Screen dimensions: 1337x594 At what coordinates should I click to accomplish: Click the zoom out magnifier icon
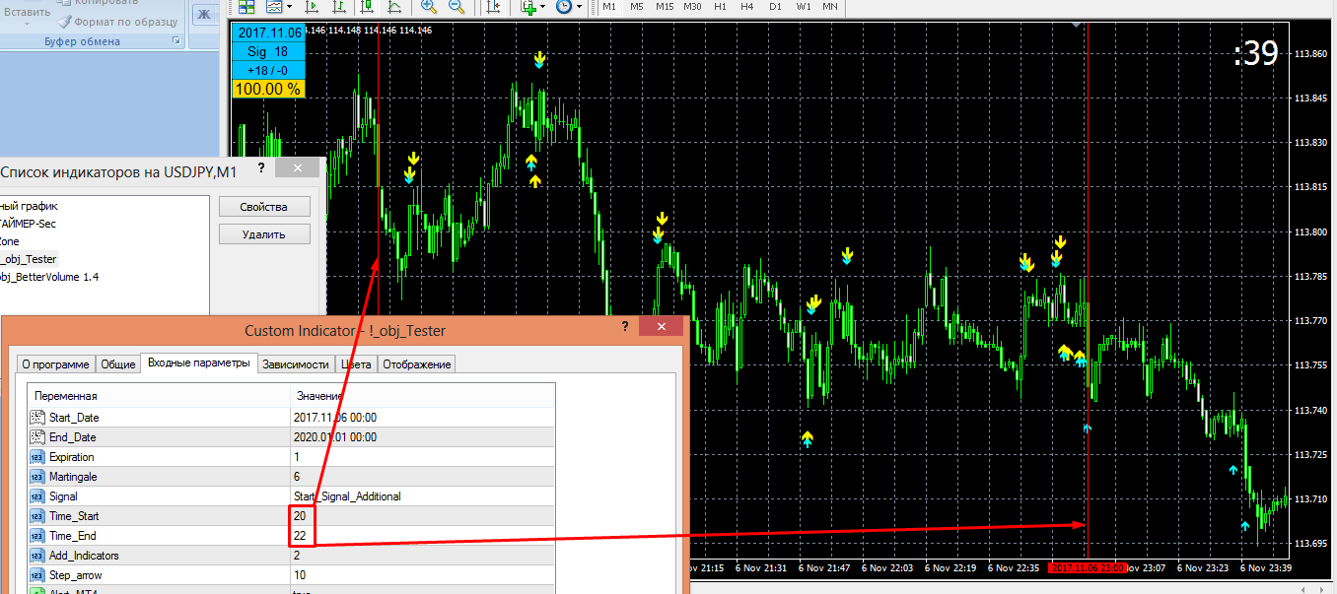click(x=457, y=6)
